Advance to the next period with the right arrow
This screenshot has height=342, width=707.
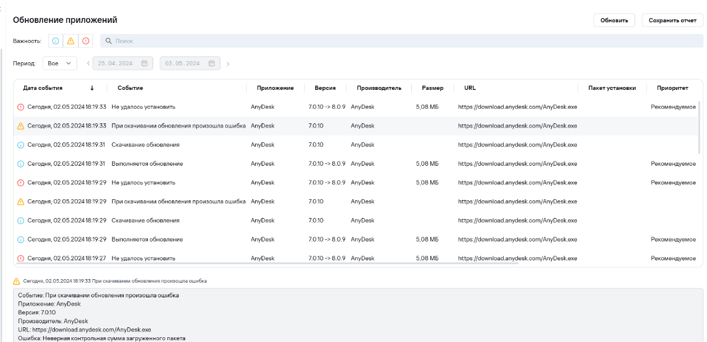click(x=228, y=63)
